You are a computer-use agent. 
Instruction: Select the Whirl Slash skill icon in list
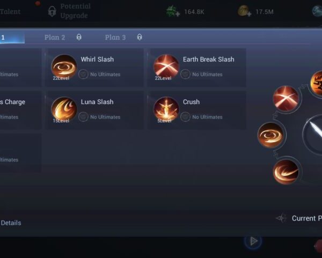(64, 67)
